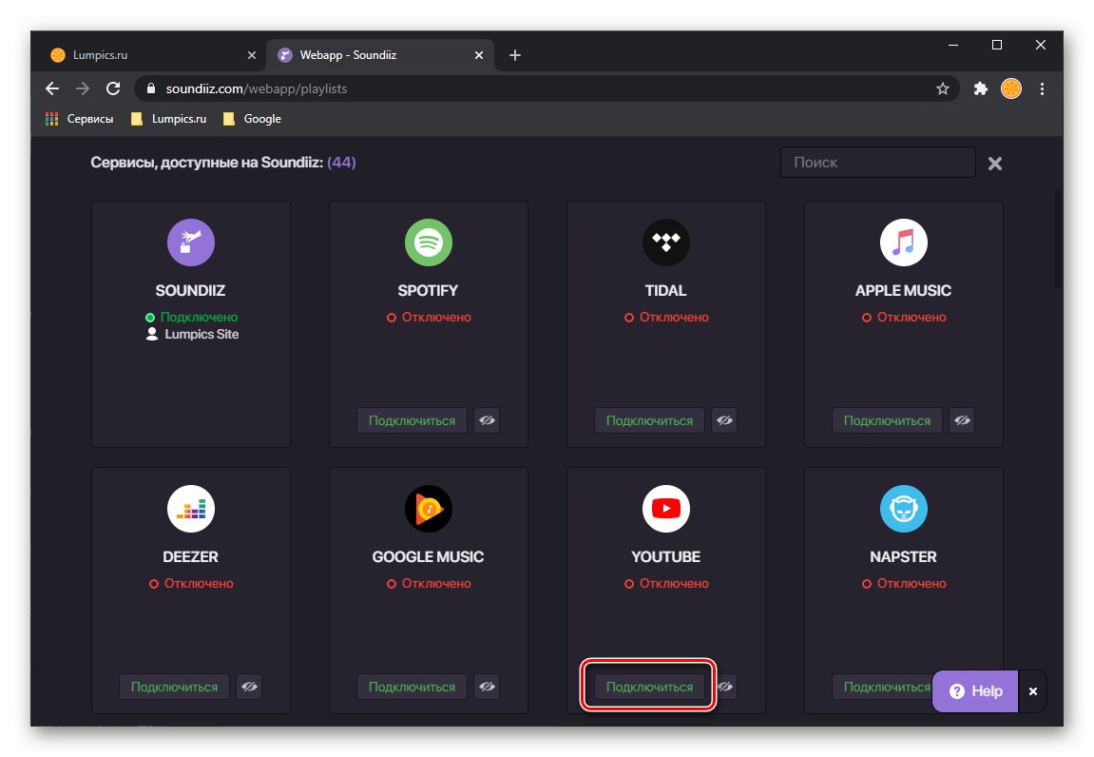Connect the Napster service
Screen dimensions: 1094x757
pos(883,687)
